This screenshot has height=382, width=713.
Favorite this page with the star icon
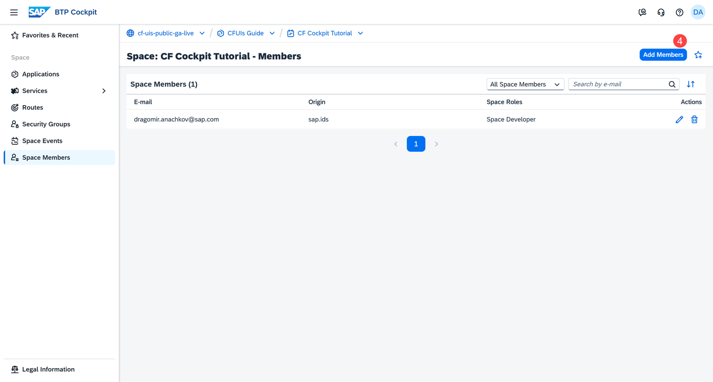point(698,55)
